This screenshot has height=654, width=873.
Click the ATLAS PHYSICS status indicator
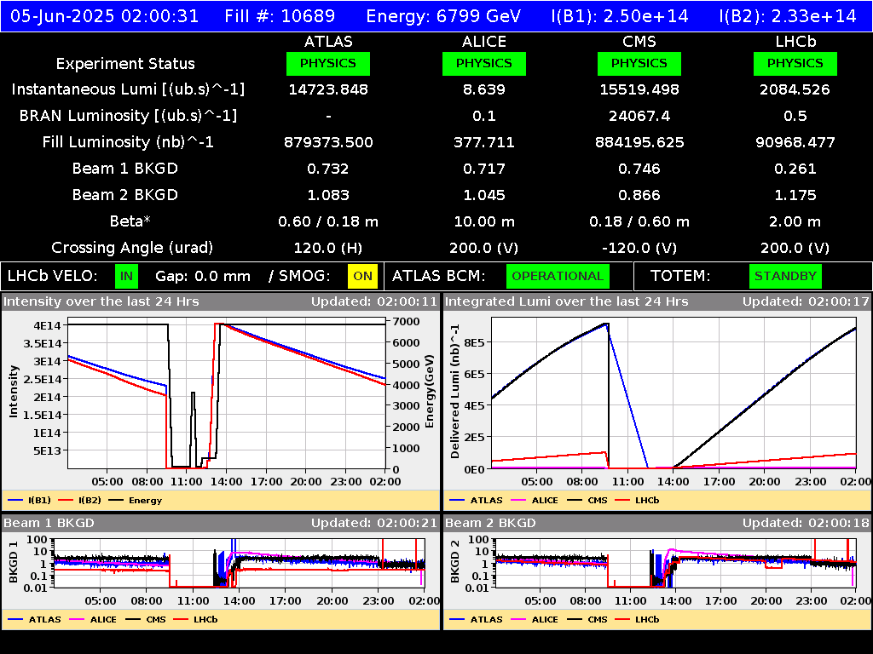328,63
